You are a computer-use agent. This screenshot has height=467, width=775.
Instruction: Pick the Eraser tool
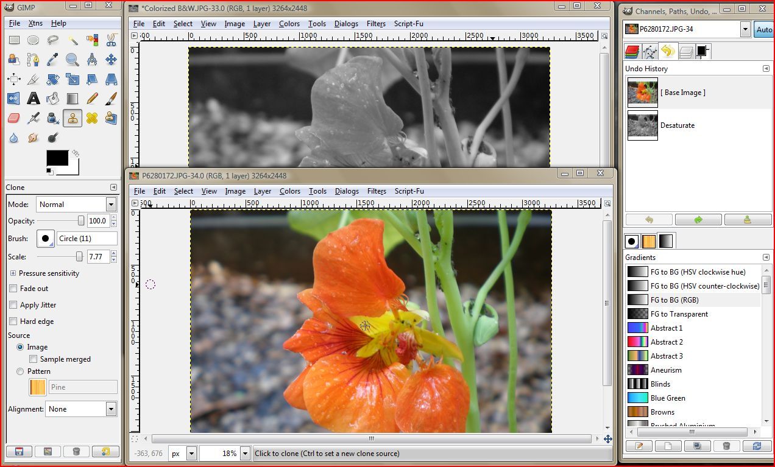click(13, 118)
